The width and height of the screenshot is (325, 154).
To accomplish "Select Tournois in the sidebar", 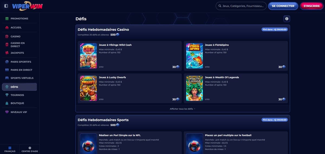I will click(x=19, y=95).
